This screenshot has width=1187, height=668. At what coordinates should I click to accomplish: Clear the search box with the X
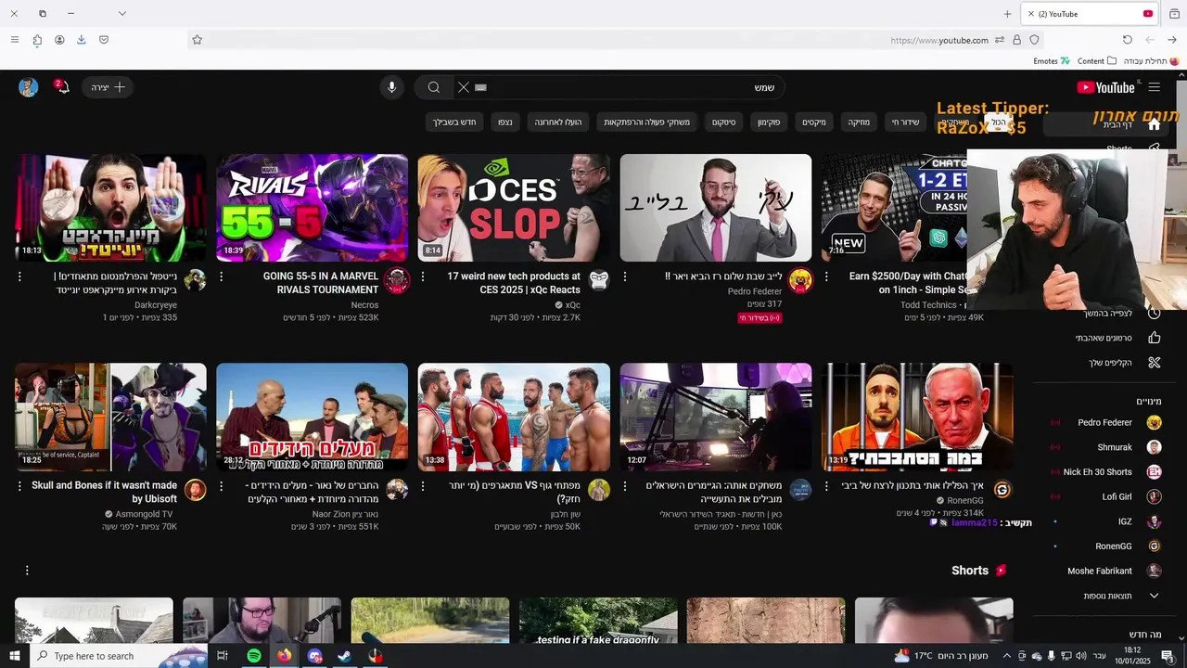click(x=464, y=87)
